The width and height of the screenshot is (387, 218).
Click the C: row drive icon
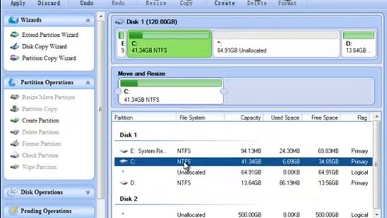[x=123, y=162]
